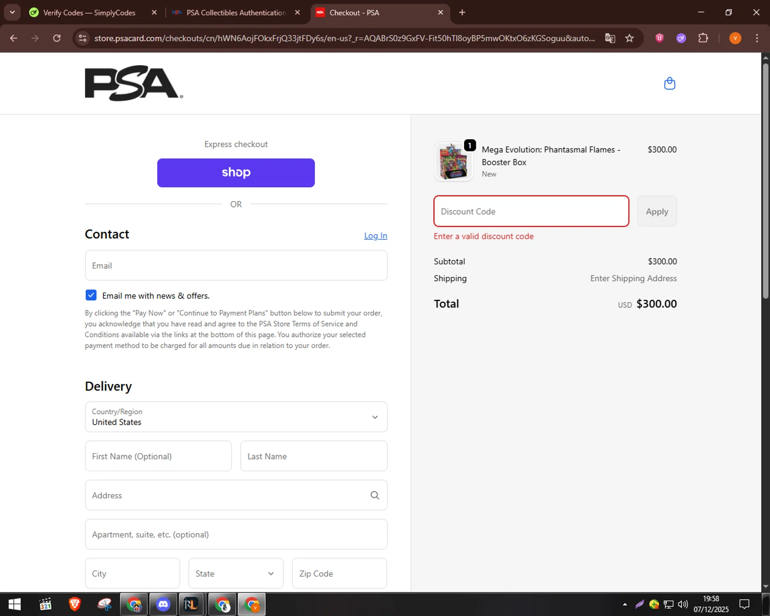The height and width of the screenshot is (616, 770).
Task: Open the browser three-dot menu
Action: tap(757, 38)
